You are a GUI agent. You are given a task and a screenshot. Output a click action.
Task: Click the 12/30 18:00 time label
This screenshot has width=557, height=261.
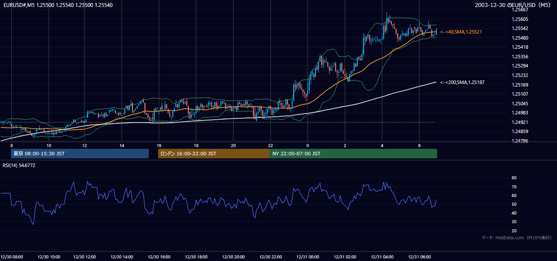click(196, 257)
